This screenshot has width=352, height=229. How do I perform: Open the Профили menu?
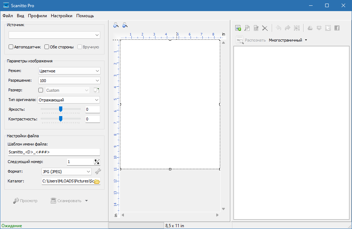(x=37, y=16)
